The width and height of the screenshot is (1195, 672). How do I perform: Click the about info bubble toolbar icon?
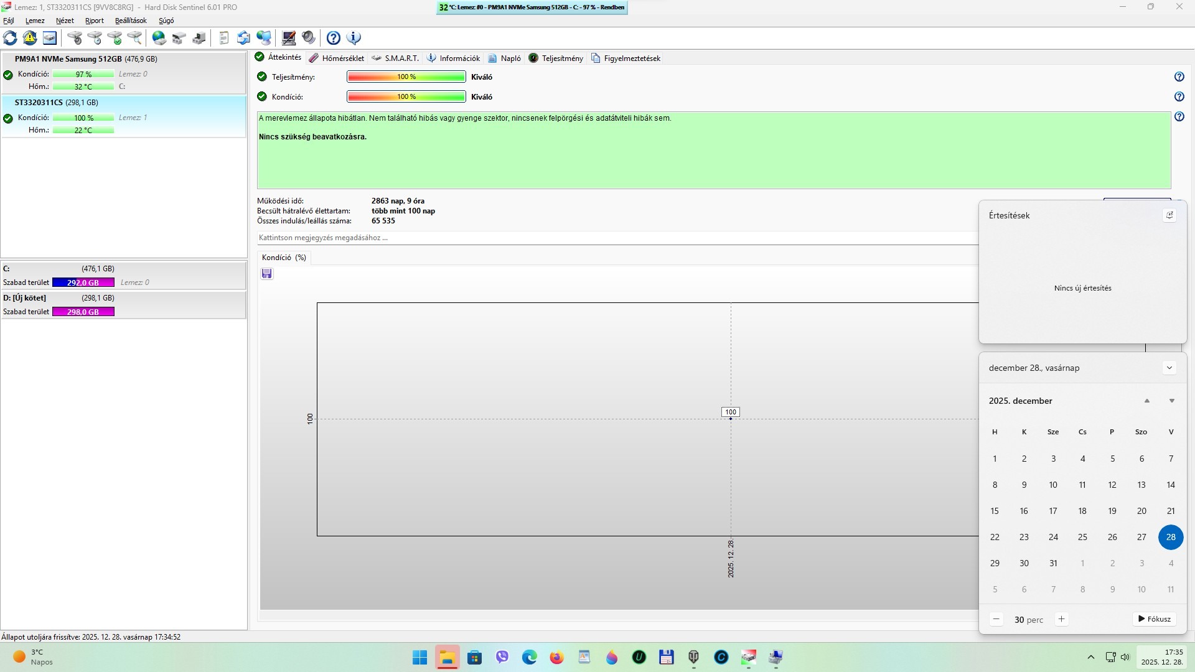pyautogui.click(x=354, y=38)
